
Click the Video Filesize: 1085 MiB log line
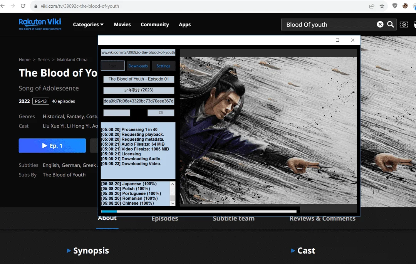pyautogui.click(x=135, y=149)
